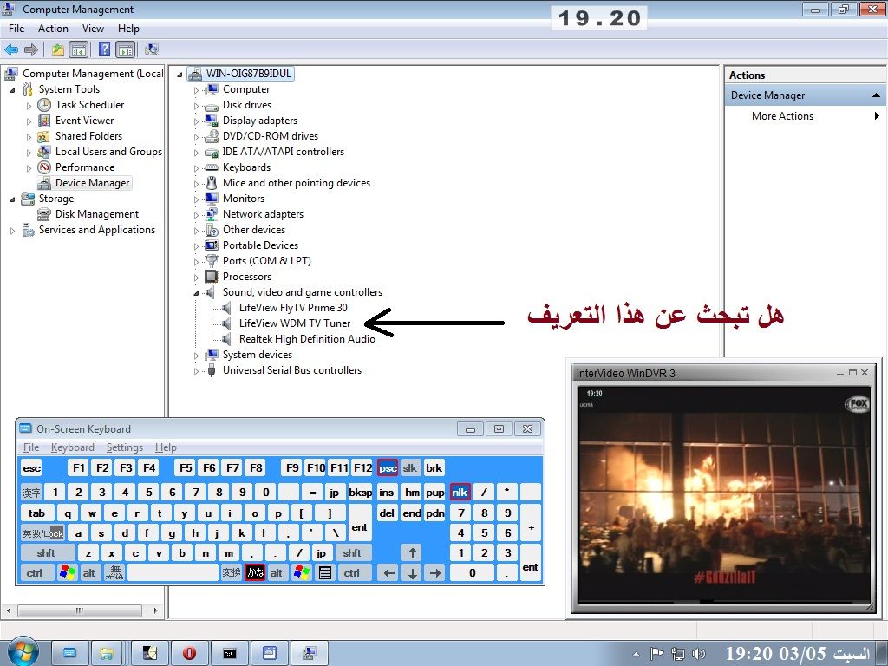This screenshot has width=888, height=666.
Task: Click speaker icon beside LifeView FlyTV Prime 30
Action: tap(226, 308)
